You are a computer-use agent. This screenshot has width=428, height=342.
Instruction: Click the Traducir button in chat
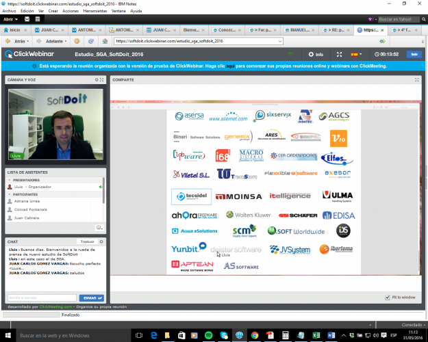click(87, 241)
